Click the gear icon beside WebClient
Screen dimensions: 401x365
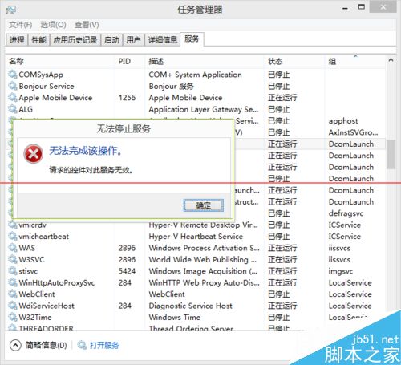pos(13,294)
